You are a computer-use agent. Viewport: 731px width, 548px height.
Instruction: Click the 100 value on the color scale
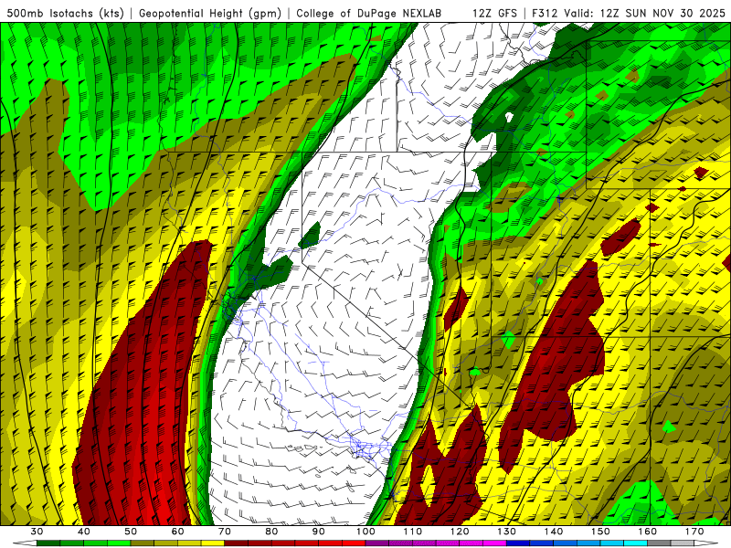click(x=365, y=532)
